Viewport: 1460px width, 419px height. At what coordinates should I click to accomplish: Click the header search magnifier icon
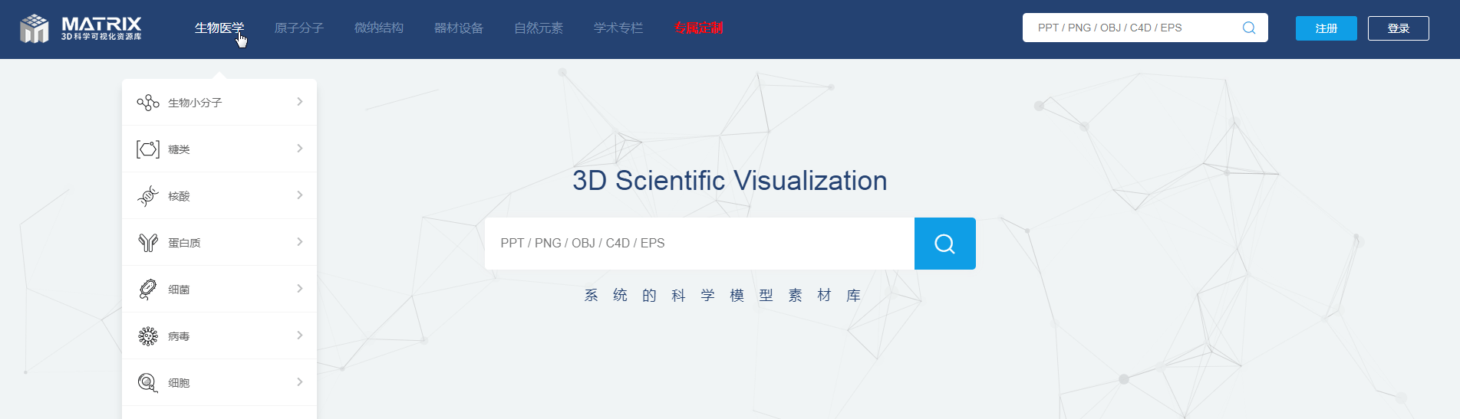(1248, 28)
